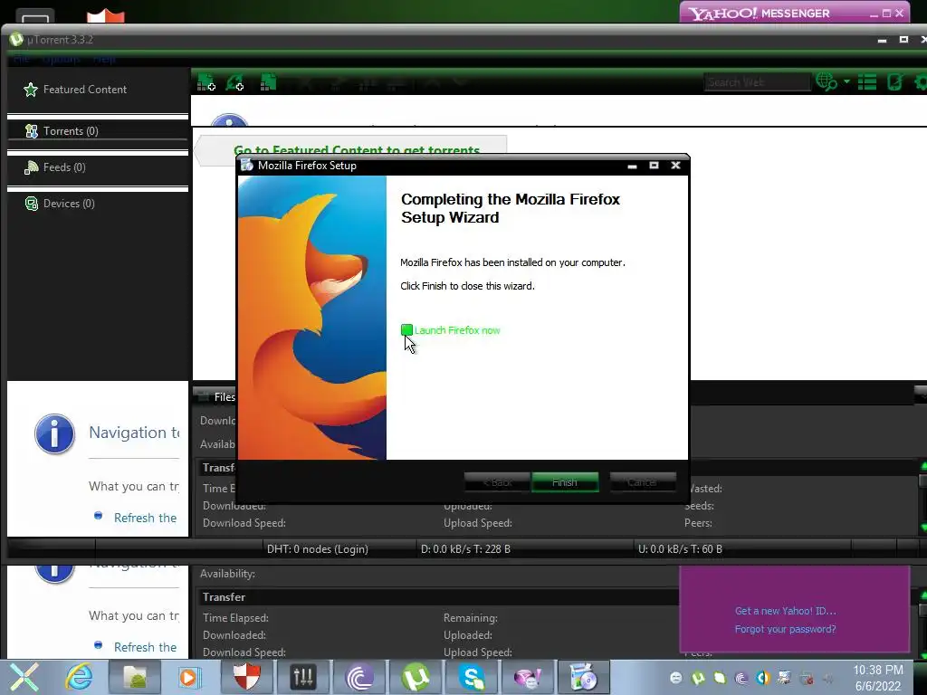The height and width of the screenshot is (695, 927).
Task: Click the dimmed Back button in Firefox Setup
Action: coord(498,482)
